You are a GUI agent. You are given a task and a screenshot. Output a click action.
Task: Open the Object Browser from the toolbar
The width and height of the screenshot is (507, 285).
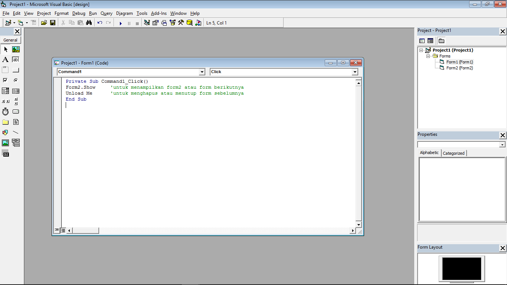(172, 23)
